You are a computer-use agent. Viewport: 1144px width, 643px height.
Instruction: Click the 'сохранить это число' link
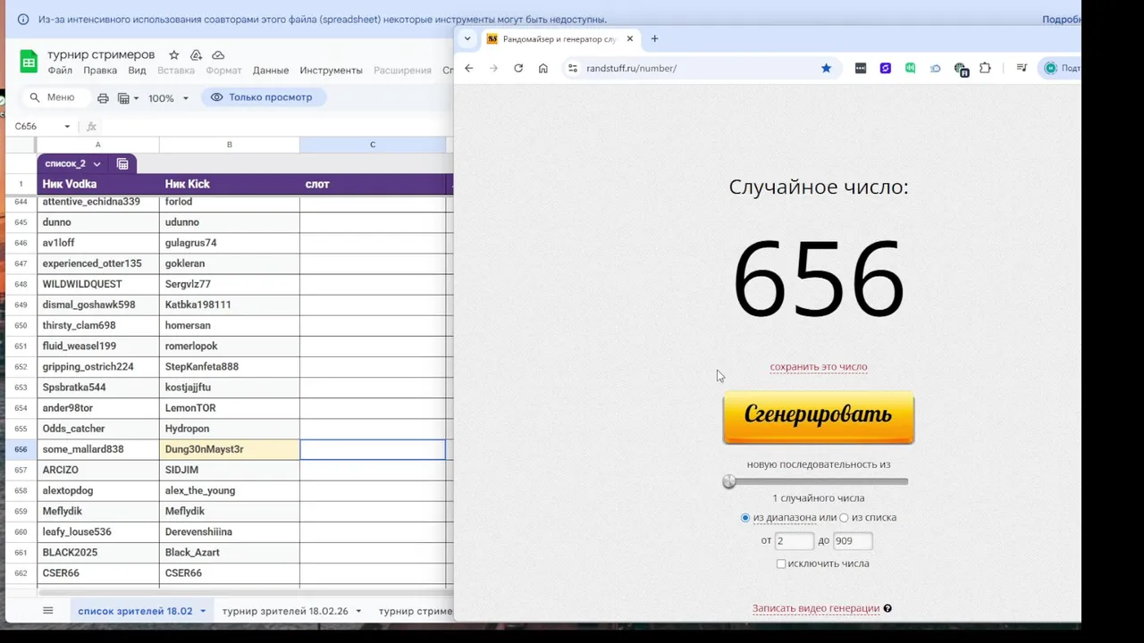tap(819, 367)
